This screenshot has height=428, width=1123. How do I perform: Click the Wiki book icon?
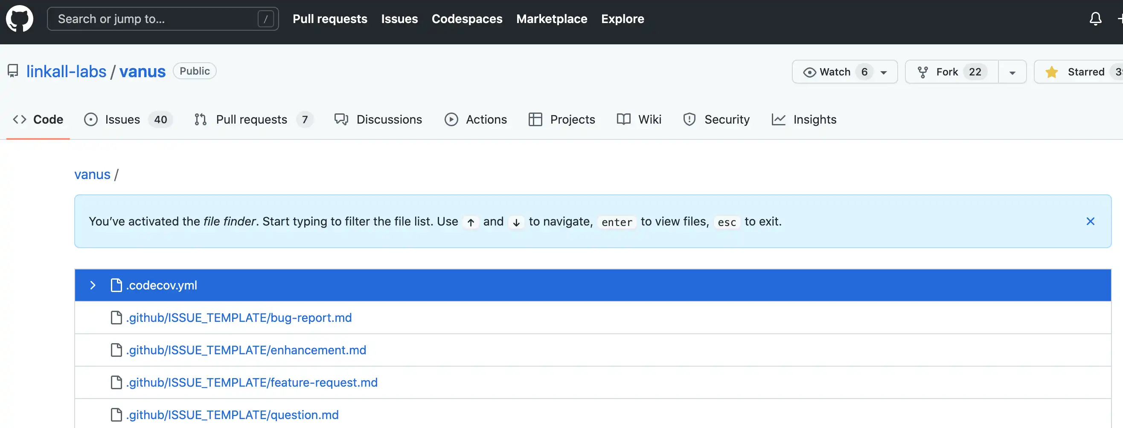(x=623, y=119)
